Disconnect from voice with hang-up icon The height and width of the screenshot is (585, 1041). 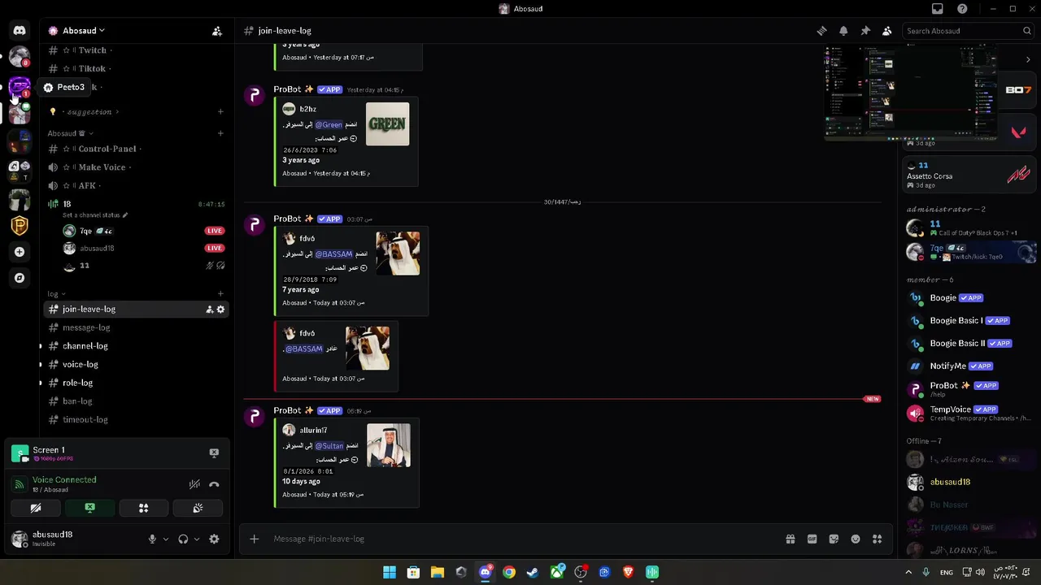coord(214,484)
